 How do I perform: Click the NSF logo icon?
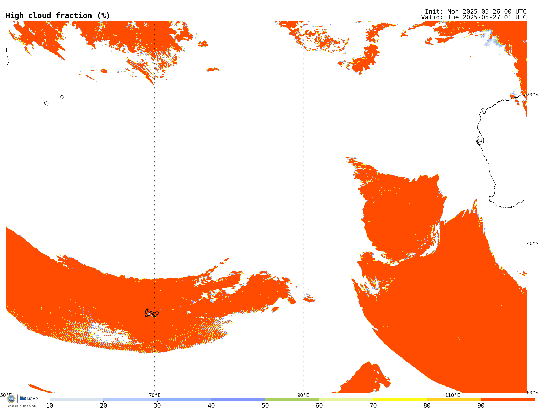point(11,399)
